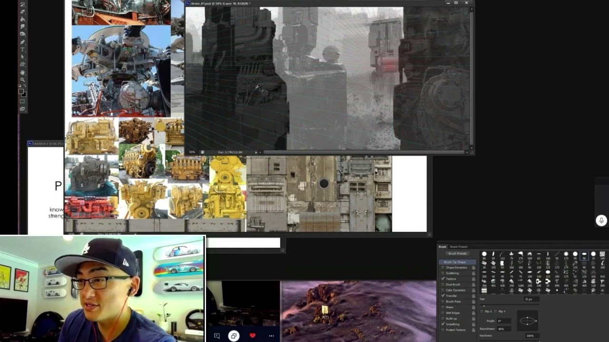Enable Dual Brush checkbox
Image resolution: width=609 pixels, height=342 pixels.
(443, 285)
